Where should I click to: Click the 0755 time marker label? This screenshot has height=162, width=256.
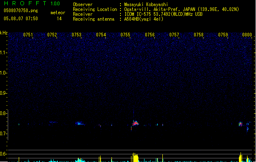pos(125,35)
